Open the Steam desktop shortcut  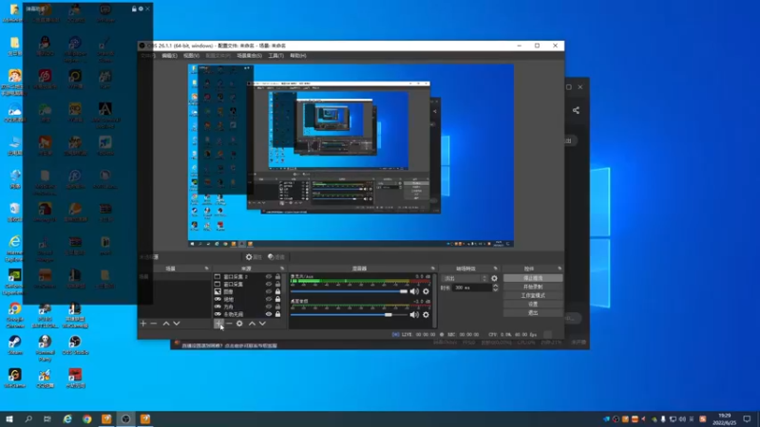[15, 345]
